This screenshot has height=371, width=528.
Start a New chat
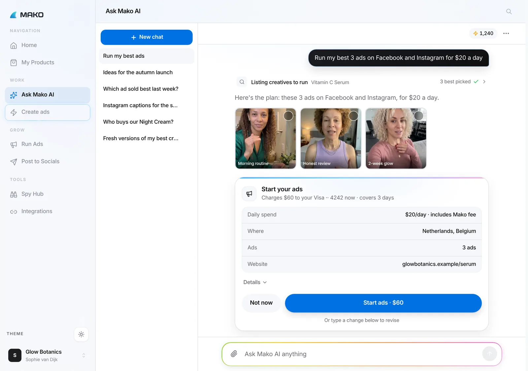click(147, 37)
